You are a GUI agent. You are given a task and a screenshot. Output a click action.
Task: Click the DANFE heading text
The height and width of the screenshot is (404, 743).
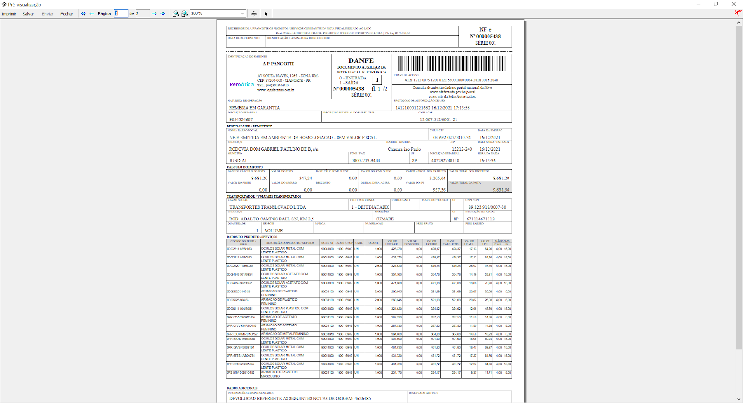point(361,60)
